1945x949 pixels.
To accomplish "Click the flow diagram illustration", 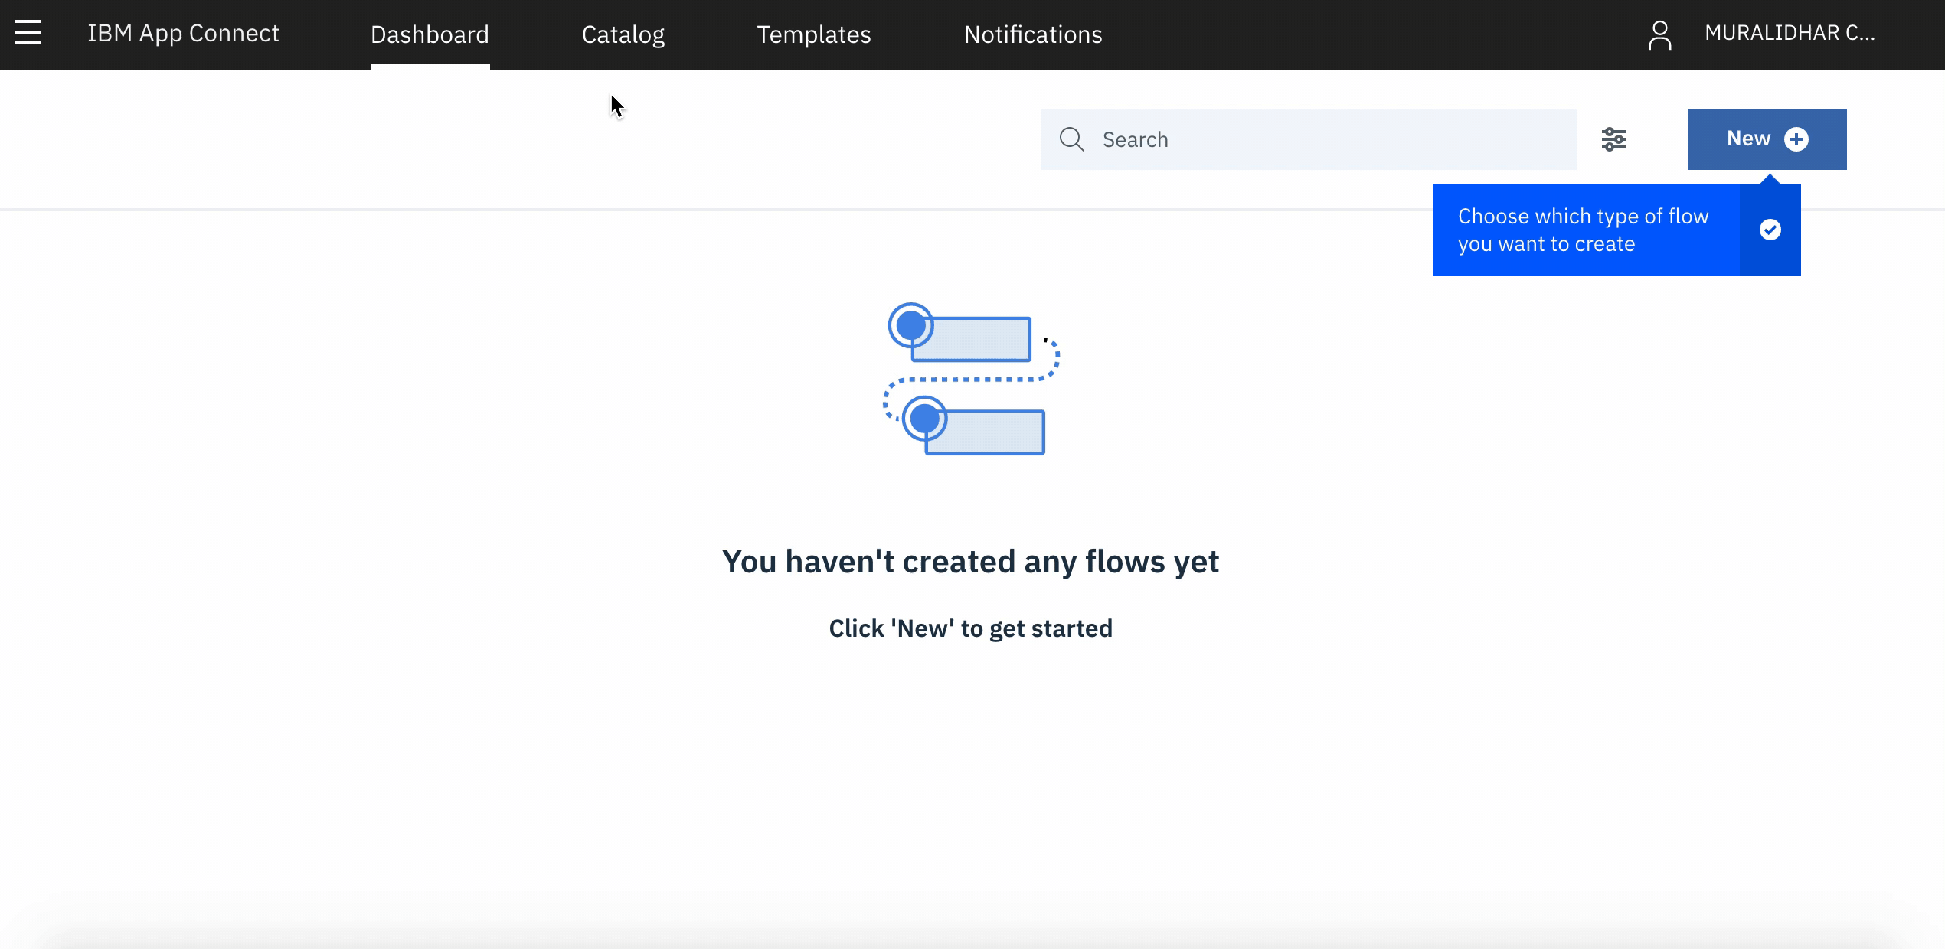I will click(971, 379).
